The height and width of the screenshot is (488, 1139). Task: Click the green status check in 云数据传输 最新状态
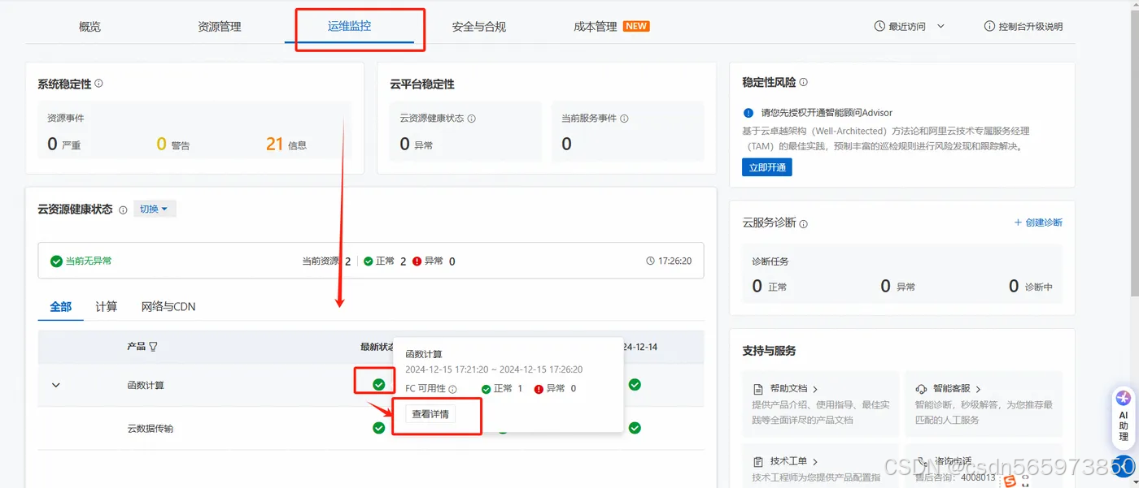(378, 427)
